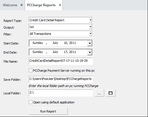The image size is (148, 117).
Task: Click the txt output value
Action: click(32, 27)
